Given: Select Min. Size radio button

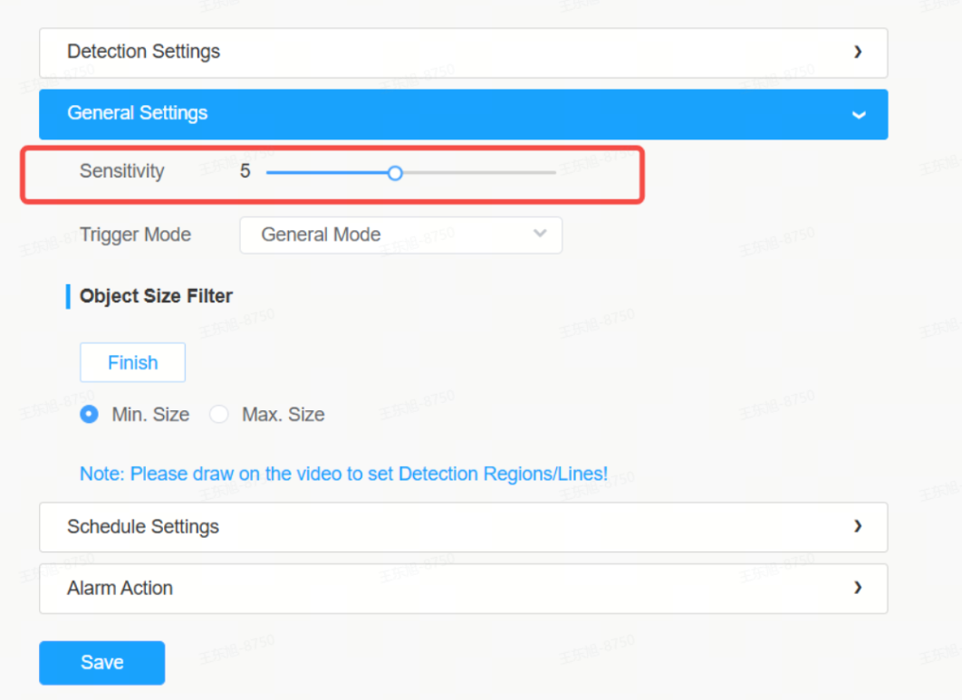Looking at the screenshot, I should pos(89,415).
